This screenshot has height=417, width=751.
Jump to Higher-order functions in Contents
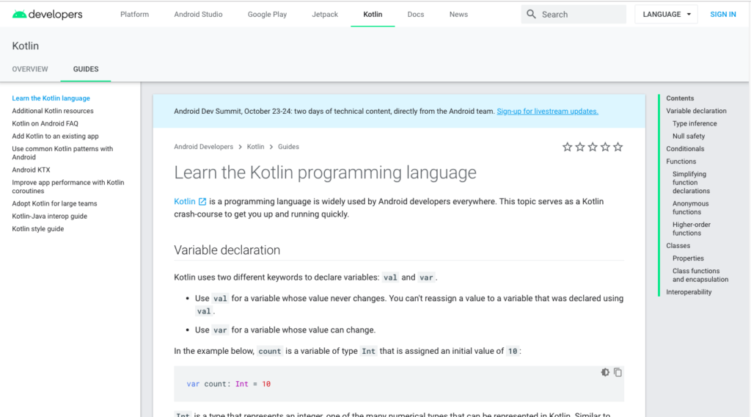pyautogui.click(x=691, y=228)
